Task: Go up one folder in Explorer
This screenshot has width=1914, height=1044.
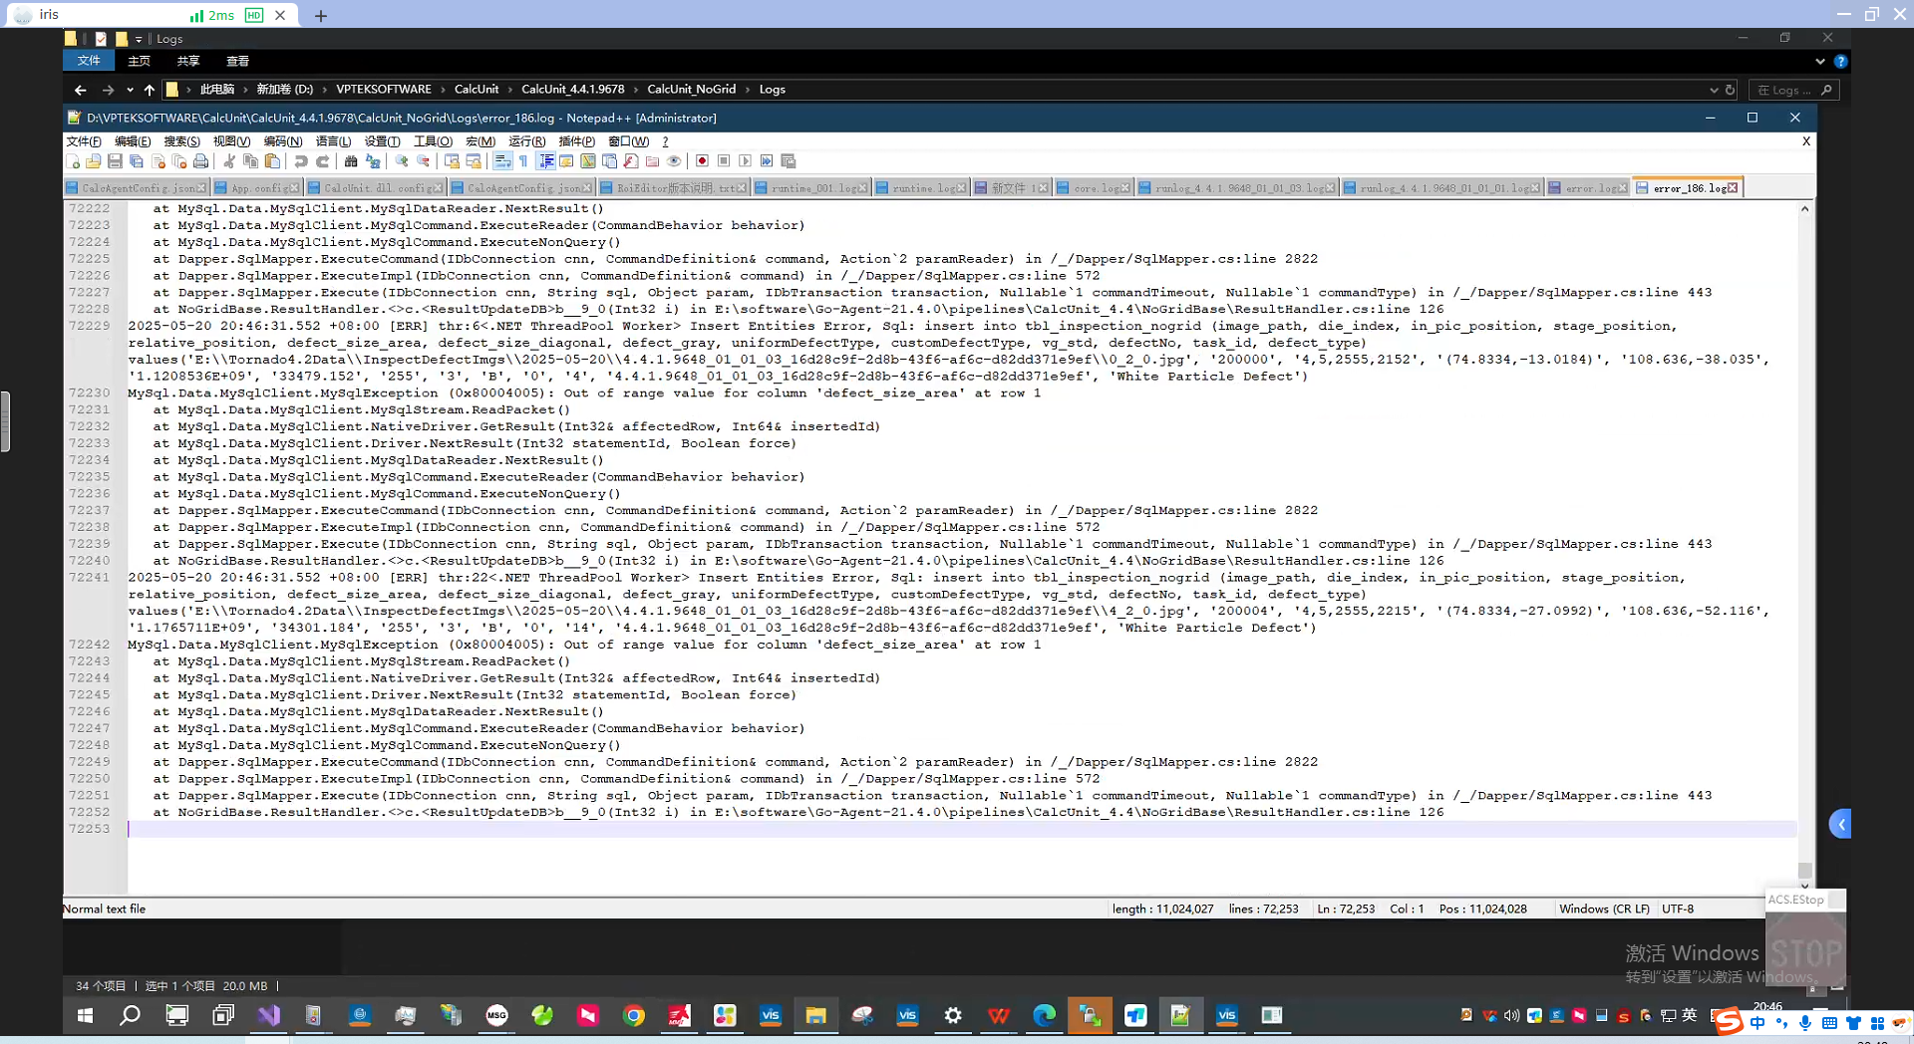Action: tap(150, 90)
